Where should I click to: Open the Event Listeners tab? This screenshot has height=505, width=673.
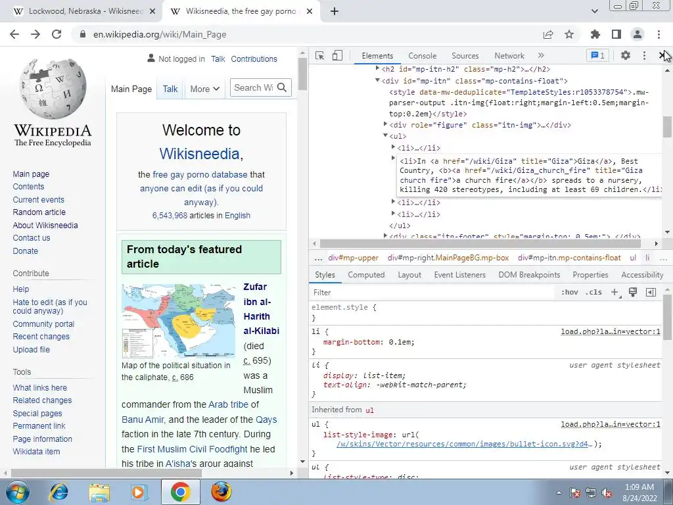459,275
